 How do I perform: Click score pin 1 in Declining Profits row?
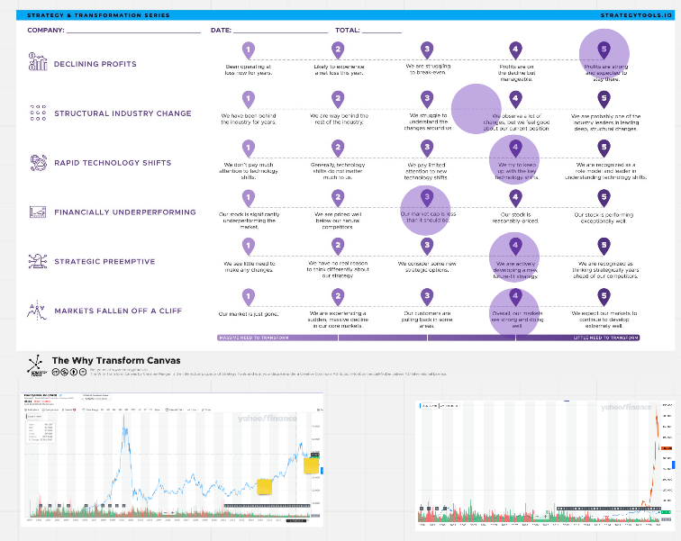click(248, 50)
